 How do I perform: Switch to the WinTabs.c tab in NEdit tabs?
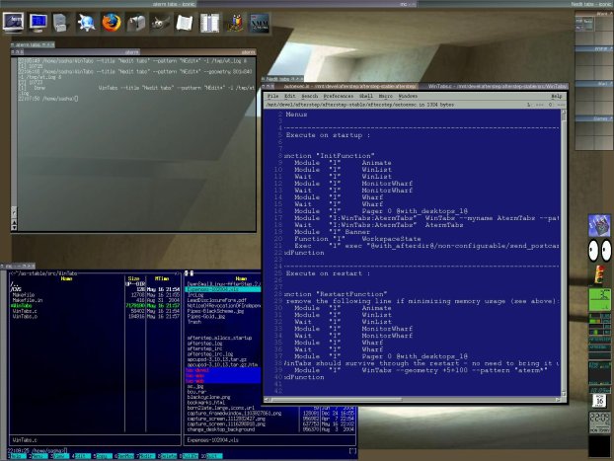coord(495,86)
